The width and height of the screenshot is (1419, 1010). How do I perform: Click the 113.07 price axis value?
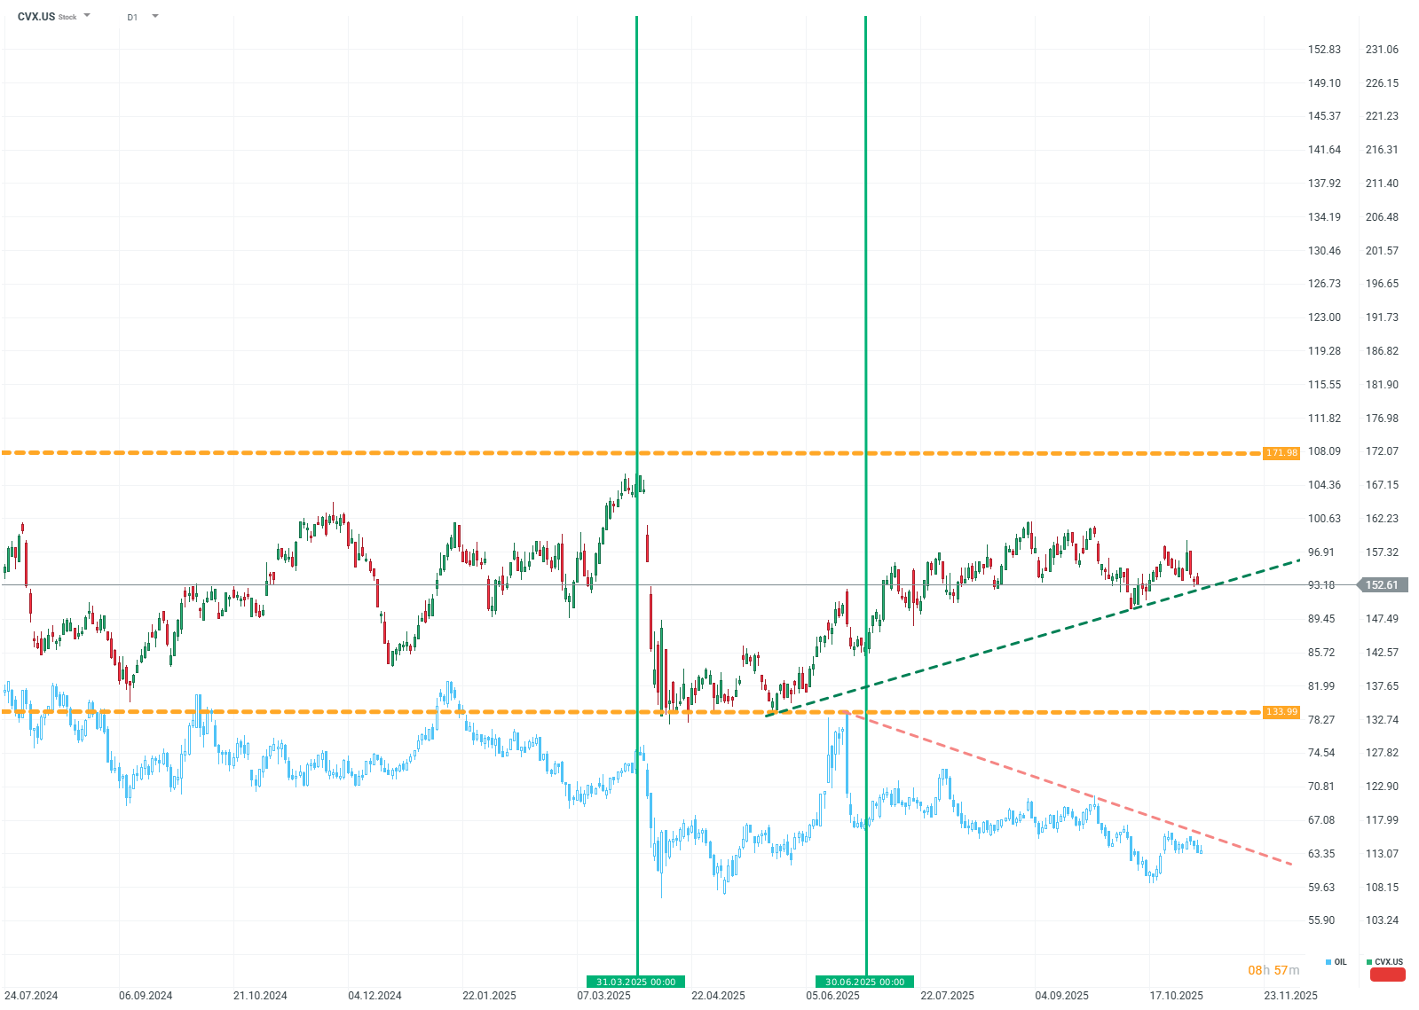tap(1382, 854)
